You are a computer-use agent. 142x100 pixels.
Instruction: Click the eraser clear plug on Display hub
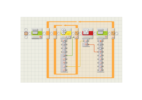point(100,44)
